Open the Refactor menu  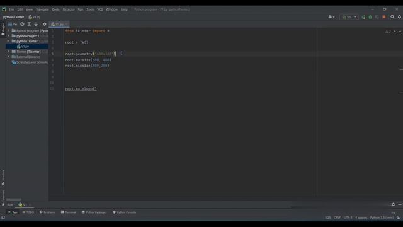(69, 9)
